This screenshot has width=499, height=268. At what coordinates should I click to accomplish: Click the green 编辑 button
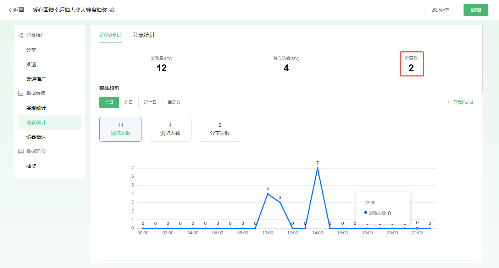(x=476, y=10)
